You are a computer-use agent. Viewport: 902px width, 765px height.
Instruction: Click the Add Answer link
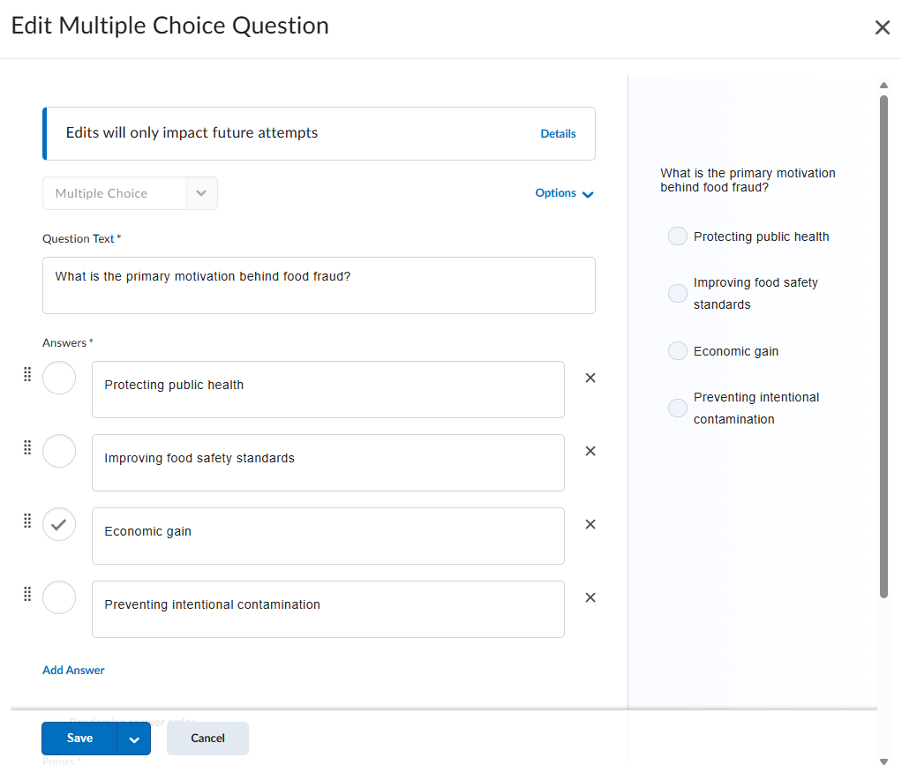coord(73,670)
